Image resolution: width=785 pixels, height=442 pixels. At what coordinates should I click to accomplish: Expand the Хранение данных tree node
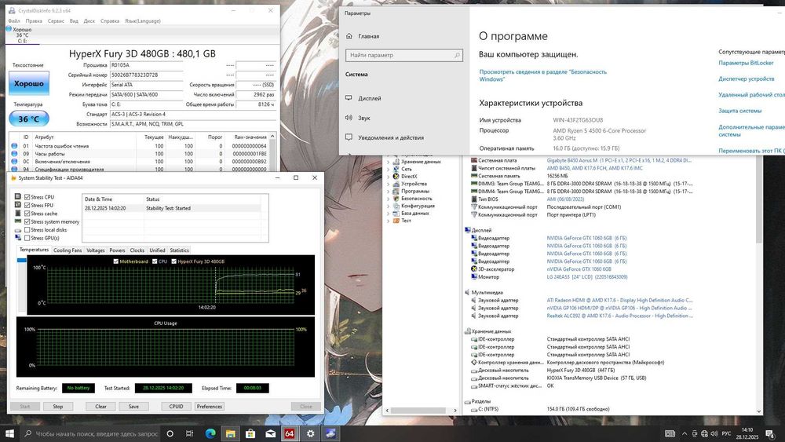point(388,162)
